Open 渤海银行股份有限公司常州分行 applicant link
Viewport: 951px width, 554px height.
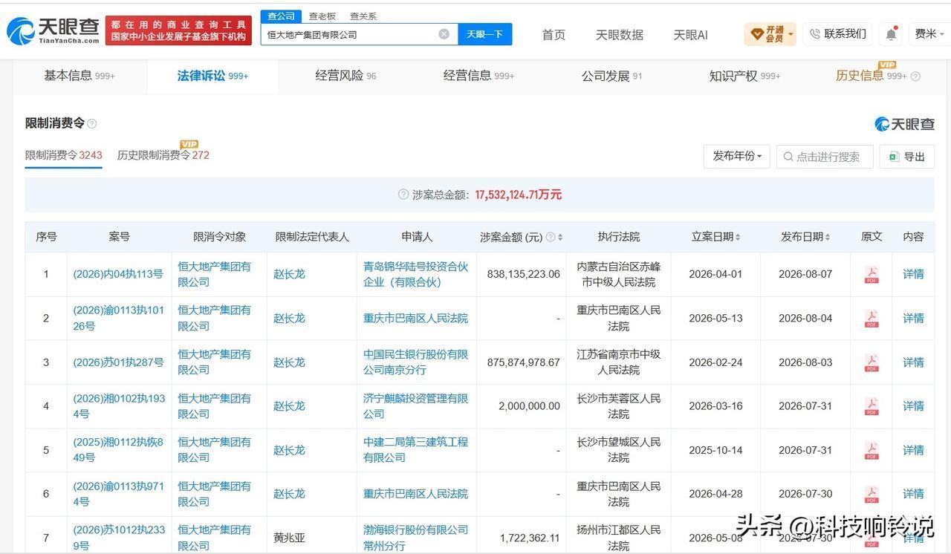(416, 538)
